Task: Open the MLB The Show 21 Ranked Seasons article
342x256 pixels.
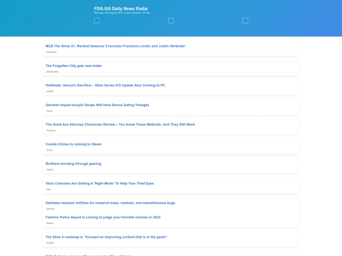Action: click(x=115, y=46)
